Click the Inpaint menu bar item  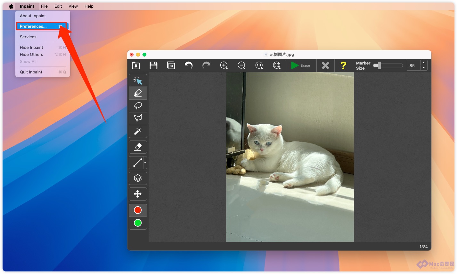(x=27, y=6)
